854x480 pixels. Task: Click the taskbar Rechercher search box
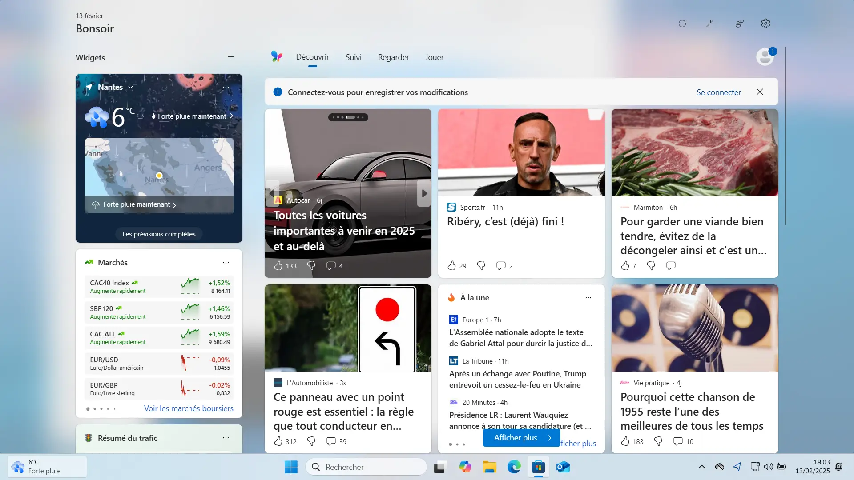coord(366,467)
